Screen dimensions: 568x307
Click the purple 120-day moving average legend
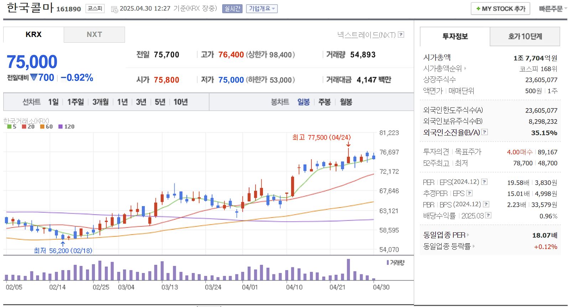tap(66, 127)
